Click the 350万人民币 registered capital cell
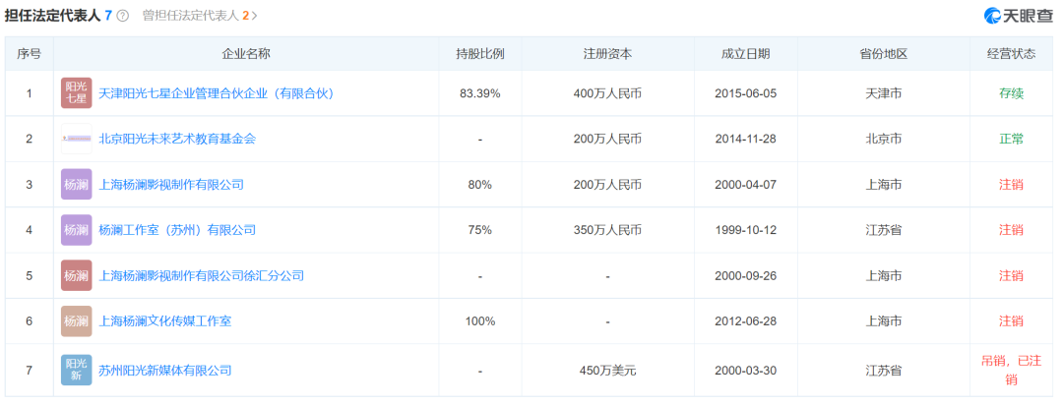The height and width of the screenshot is (405, 1063). [x=607, y=230]
